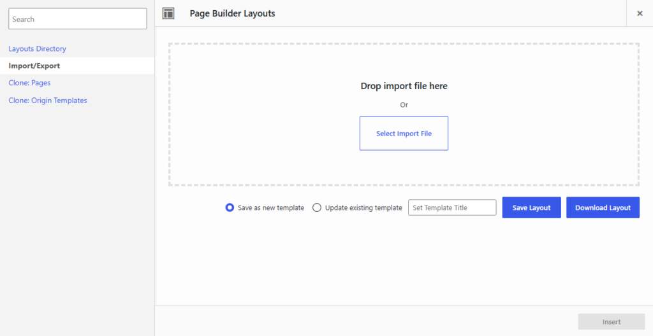The height and width of the screenshot is (336, 653).
Task: Select the Import/Export tab
Action: pyautogui.click(x=77, y=66)
